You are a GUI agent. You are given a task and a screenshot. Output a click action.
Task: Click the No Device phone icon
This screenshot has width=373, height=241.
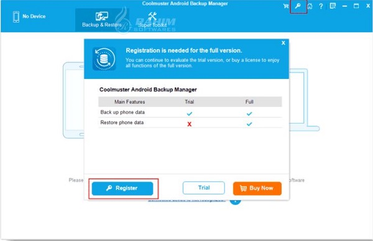point(16,17)
